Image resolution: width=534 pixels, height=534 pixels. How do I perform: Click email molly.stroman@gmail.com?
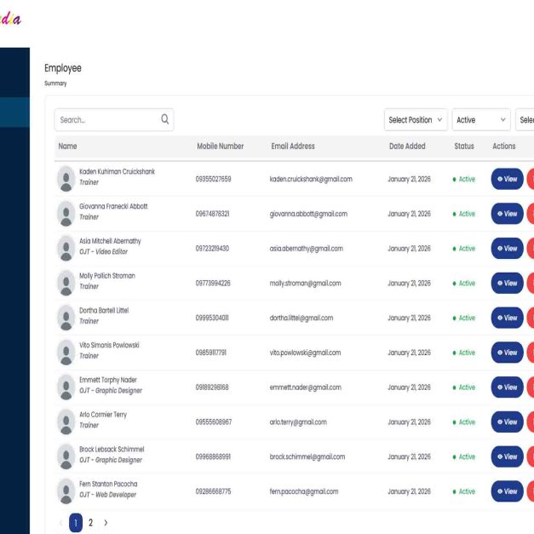pyautogui.click(x=305, y=284)
